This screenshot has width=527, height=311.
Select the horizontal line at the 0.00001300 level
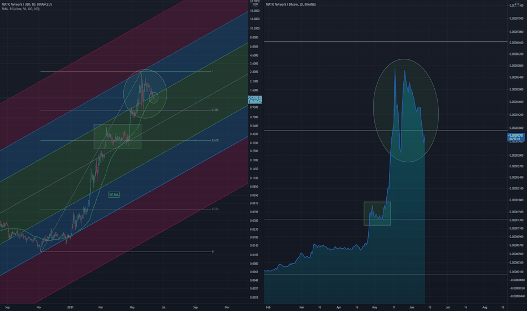(x=386, y=219)
